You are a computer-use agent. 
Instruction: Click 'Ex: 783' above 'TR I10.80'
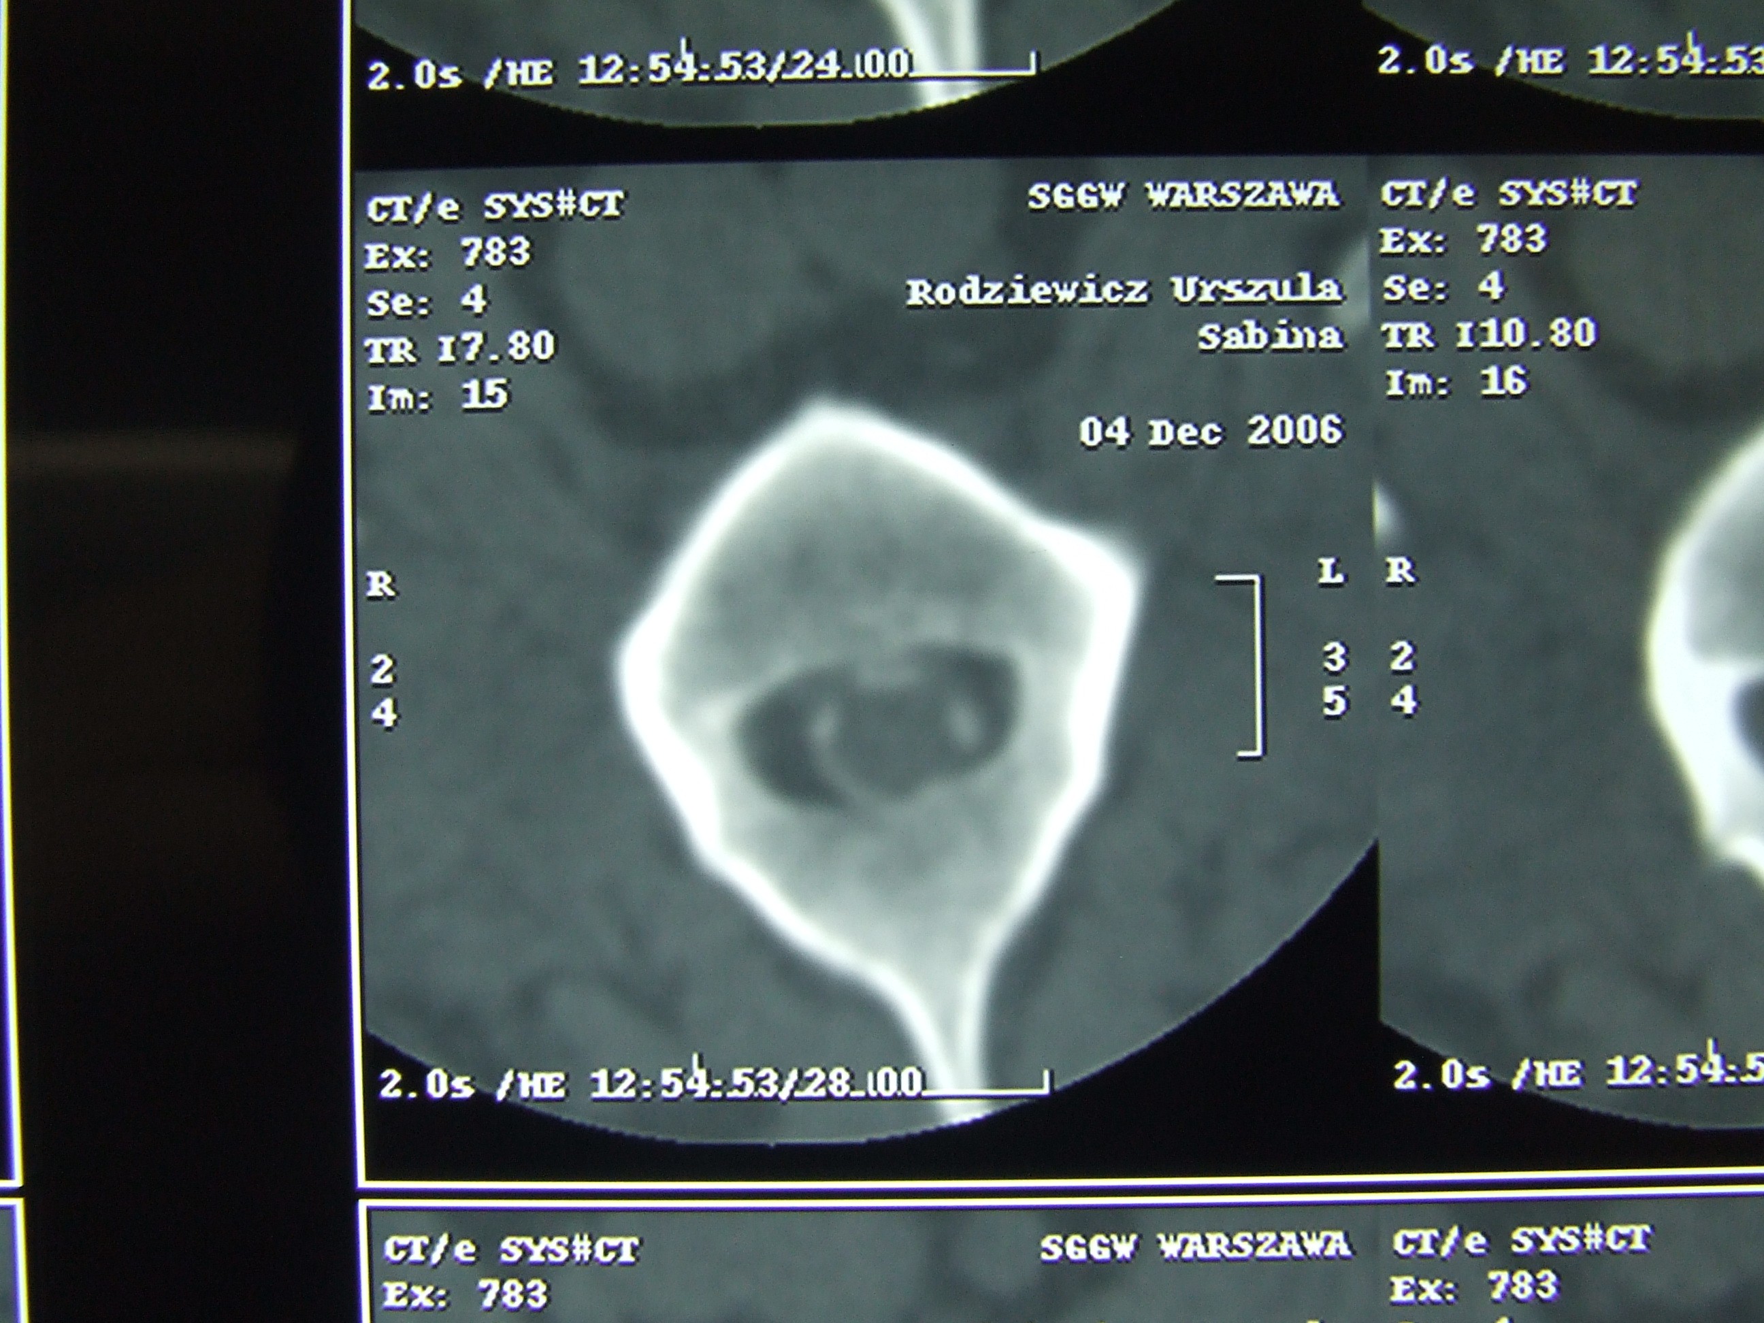pos(1463,240)
